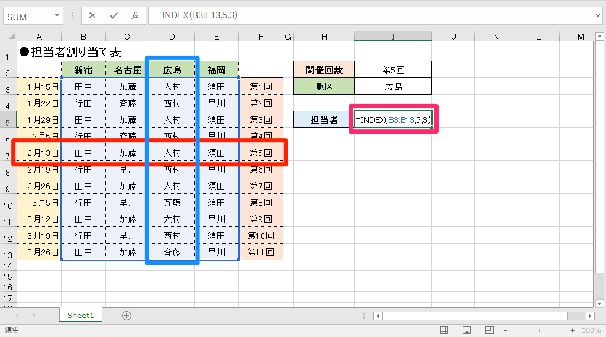Switch to Page Break Preview icon
Viewport: 606px width, 337px height.
tap(489, 330)
